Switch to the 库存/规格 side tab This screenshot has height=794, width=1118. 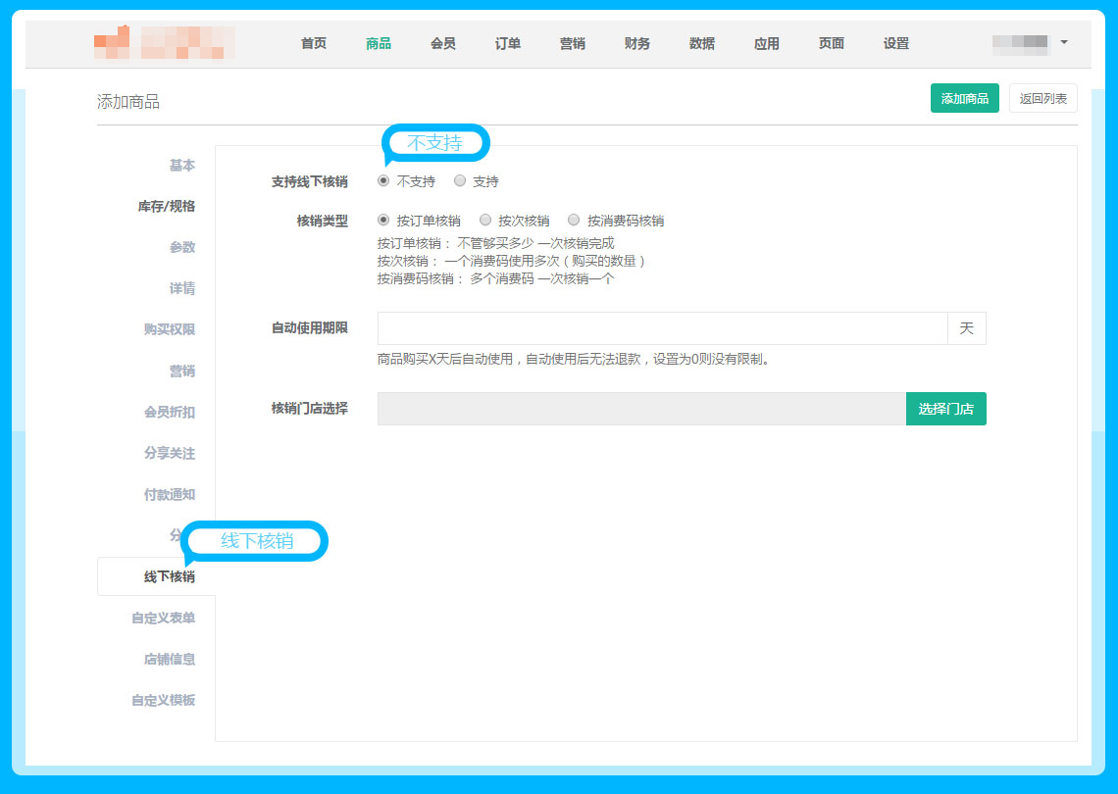click(166, 206)
